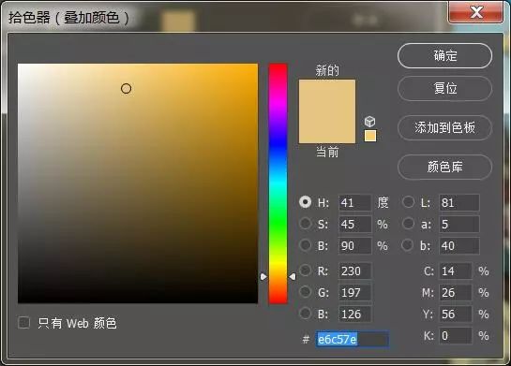Image resolution: width=511 pixels, height=366 pixels.
Task: Select the RGB blue B radio button
Action: (306, 314)
